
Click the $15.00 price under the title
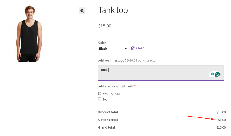coord(105,26)
